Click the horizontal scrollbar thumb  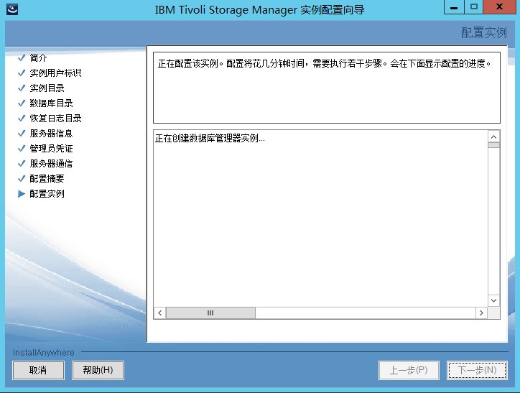[x=210, y=313]
